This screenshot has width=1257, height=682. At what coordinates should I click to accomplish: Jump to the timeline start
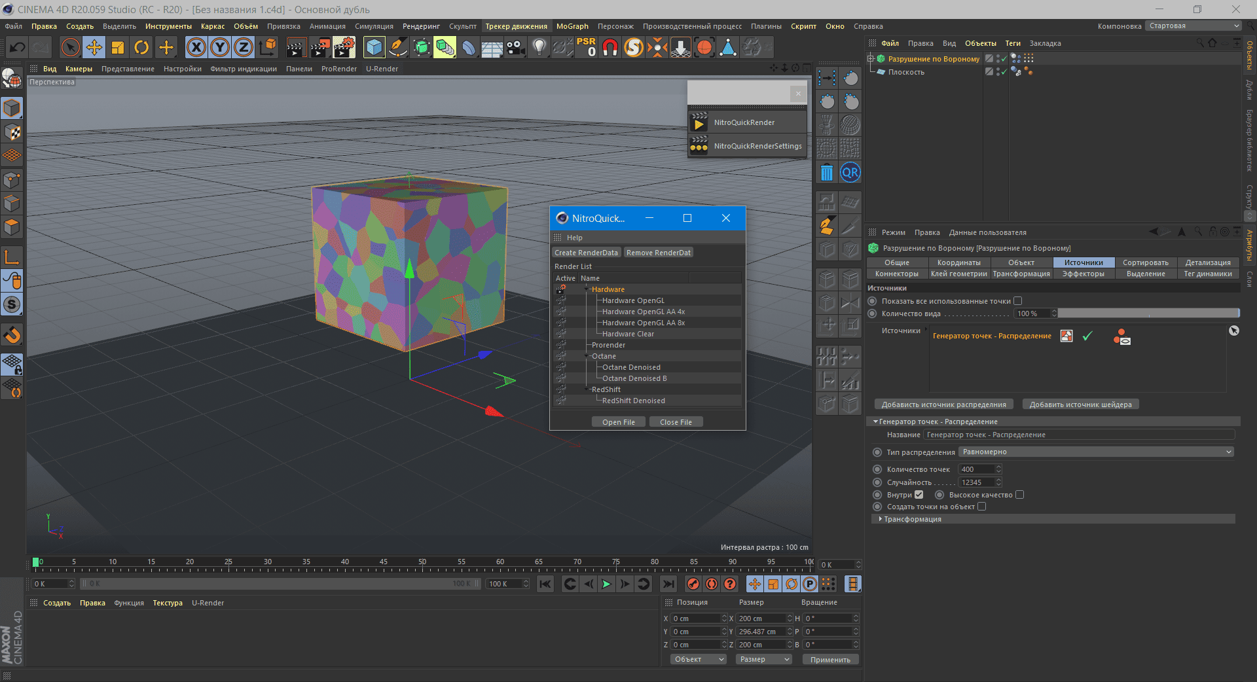pyautogui.click(x=545, y=584)
